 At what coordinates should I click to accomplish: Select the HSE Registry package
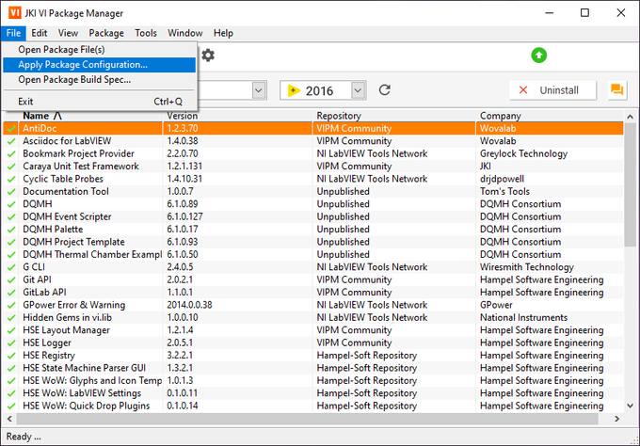click(x=313, y=356)
